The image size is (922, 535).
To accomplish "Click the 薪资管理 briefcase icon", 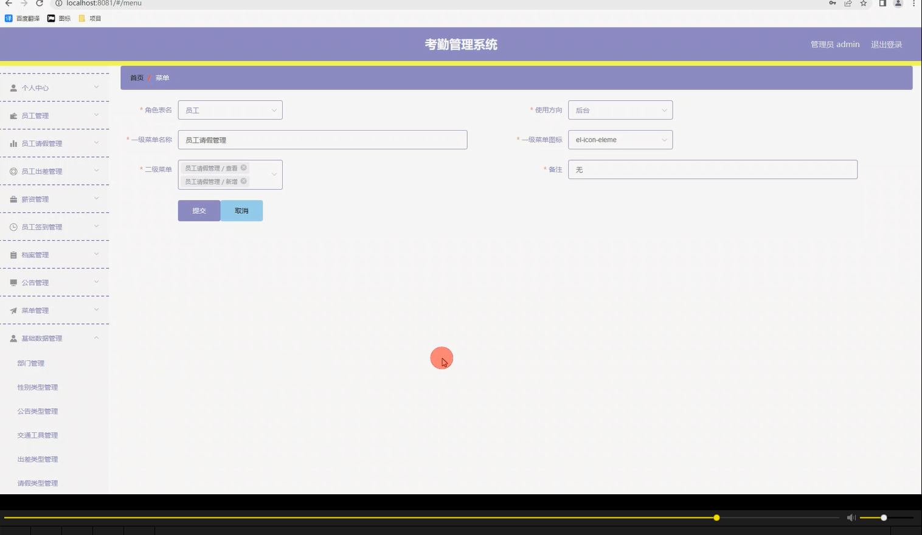I will 13,199.
